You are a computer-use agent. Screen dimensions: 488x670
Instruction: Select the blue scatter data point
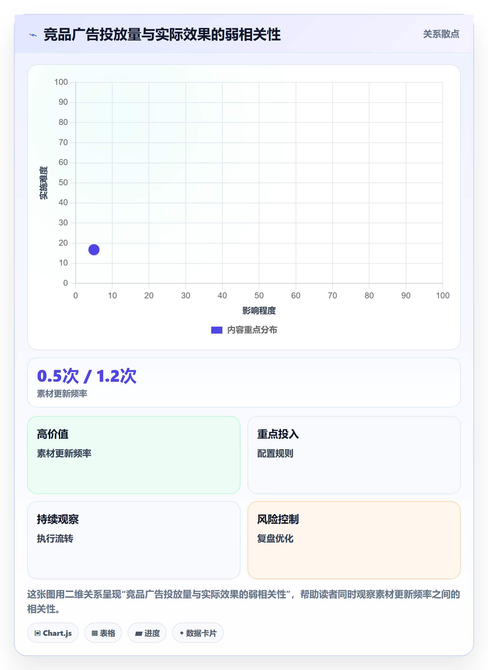coord(94,250)
